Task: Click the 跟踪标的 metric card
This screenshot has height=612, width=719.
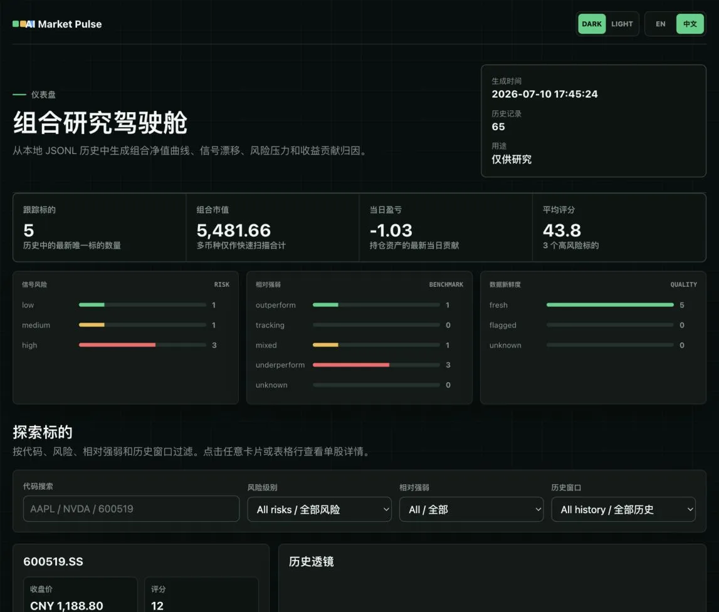Action: 100,227
